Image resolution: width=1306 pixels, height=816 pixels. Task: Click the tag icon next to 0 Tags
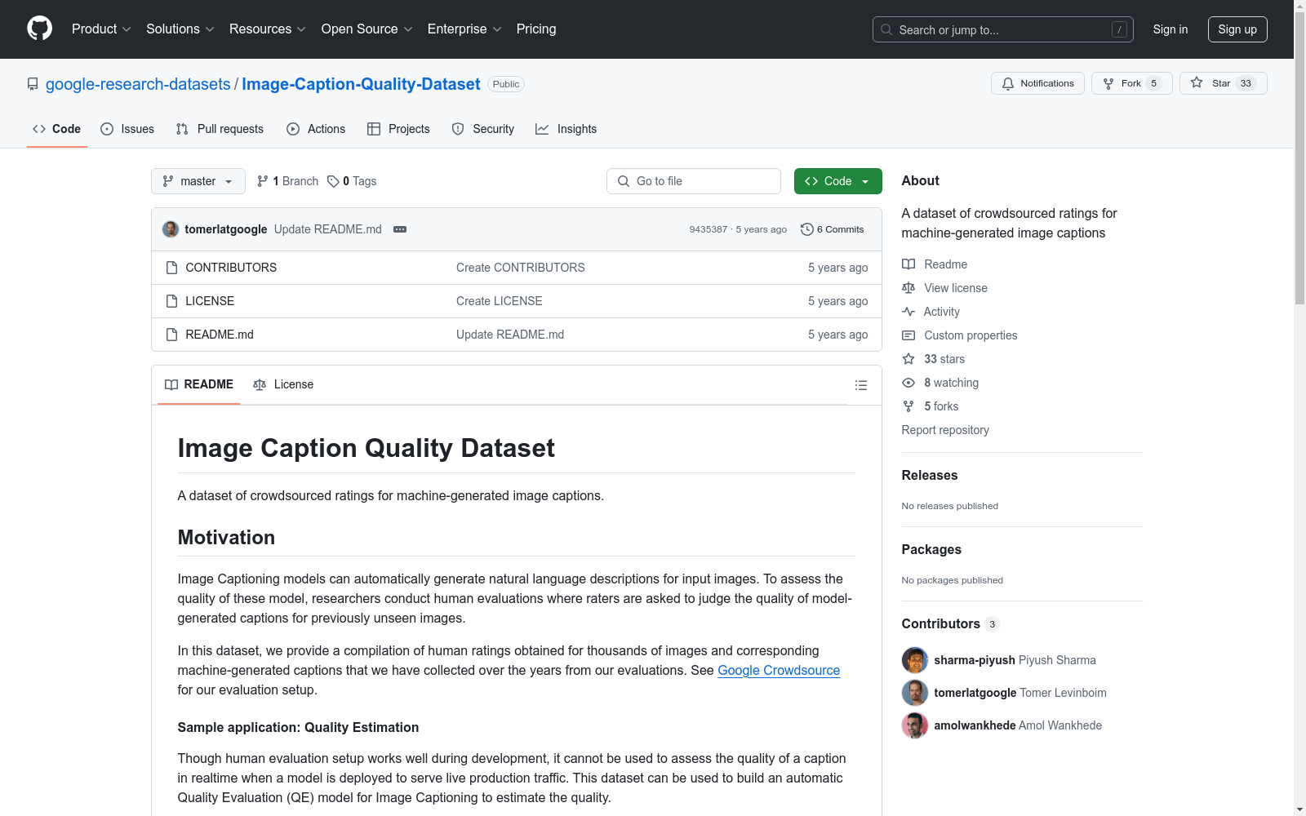coord(333,181)
